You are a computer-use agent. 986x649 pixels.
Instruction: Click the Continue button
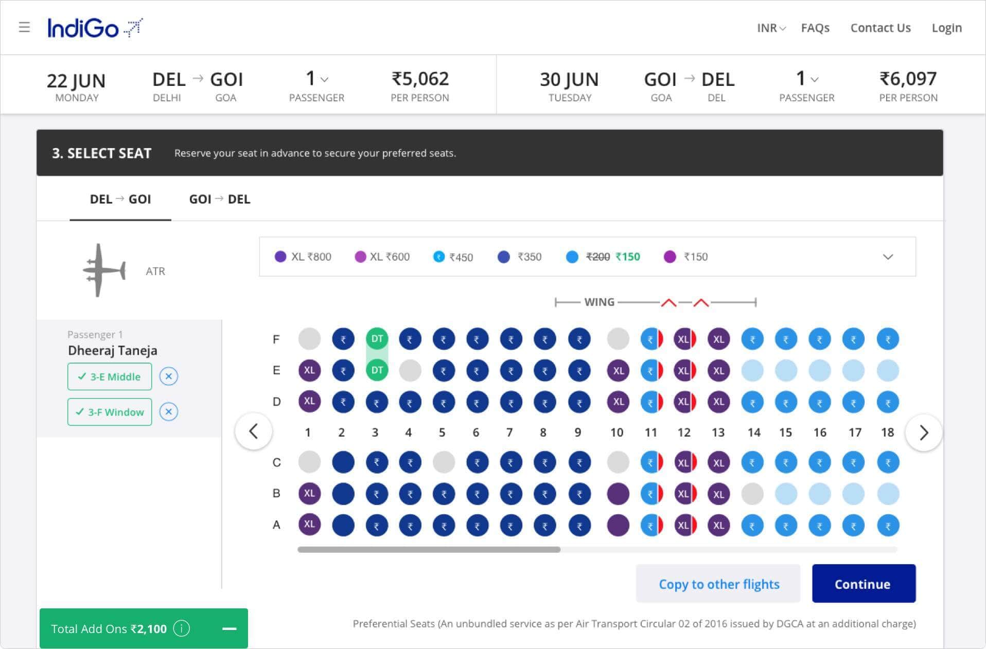tap(863, 584)
